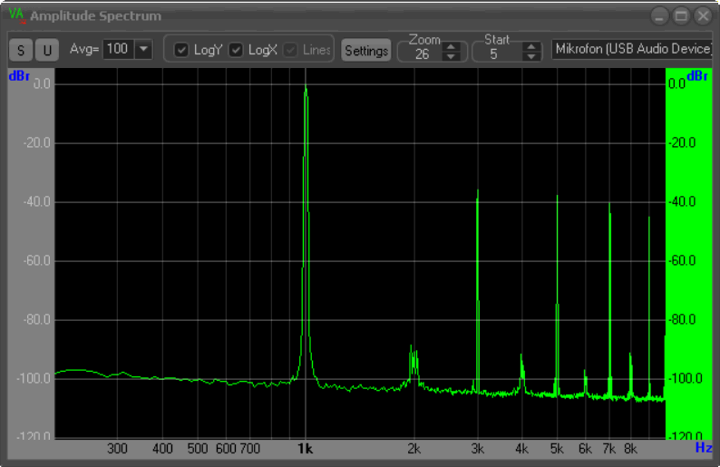This screenshot has height=467, width=720.
Task: Click the left dBr axis label
Action: point(20,75)
